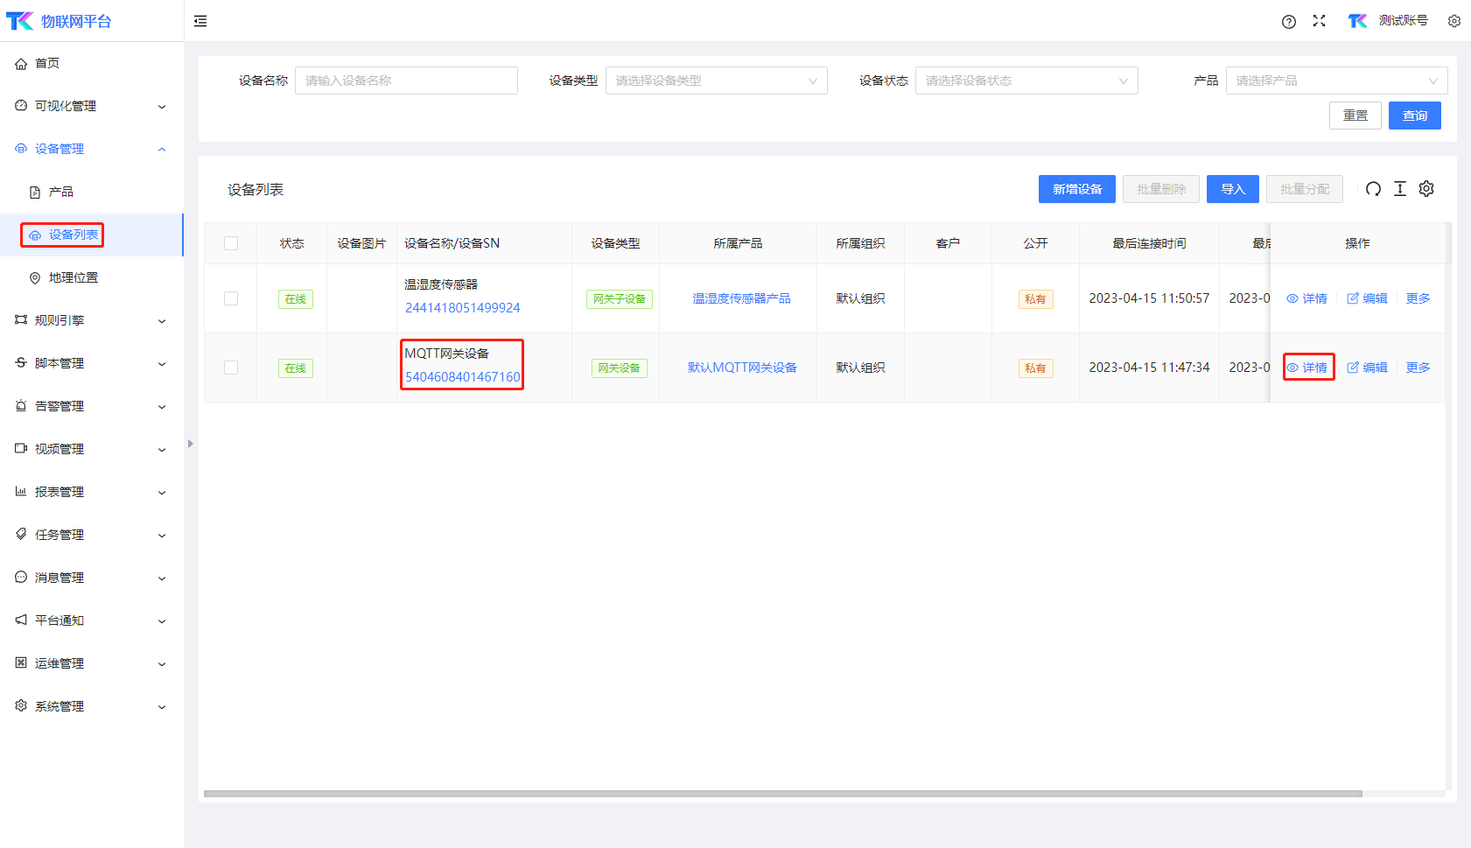Check the 温湿度传感器 row checkbox

point(231,298)
